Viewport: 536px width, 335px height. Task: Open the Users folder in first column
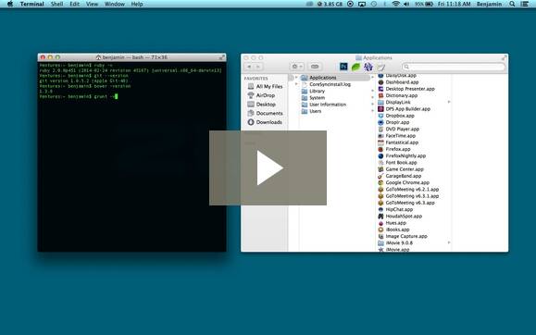coord(312,111)
